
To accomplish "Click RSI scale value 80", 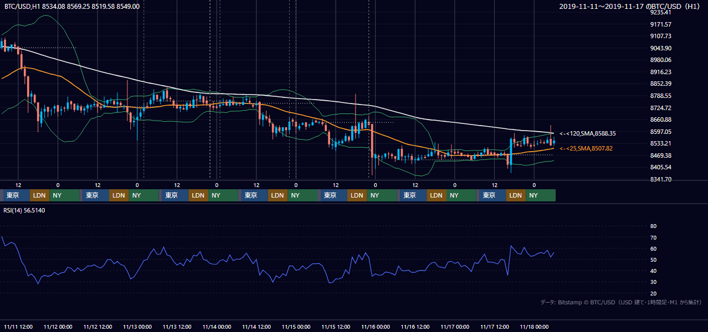I will point(653,226).
